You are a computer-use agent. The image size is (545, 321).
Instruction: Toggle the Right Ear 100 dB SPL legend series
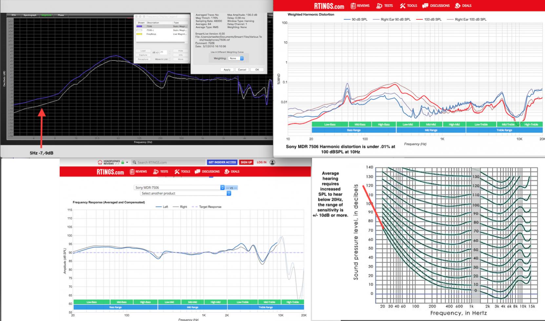click(467, 19)
